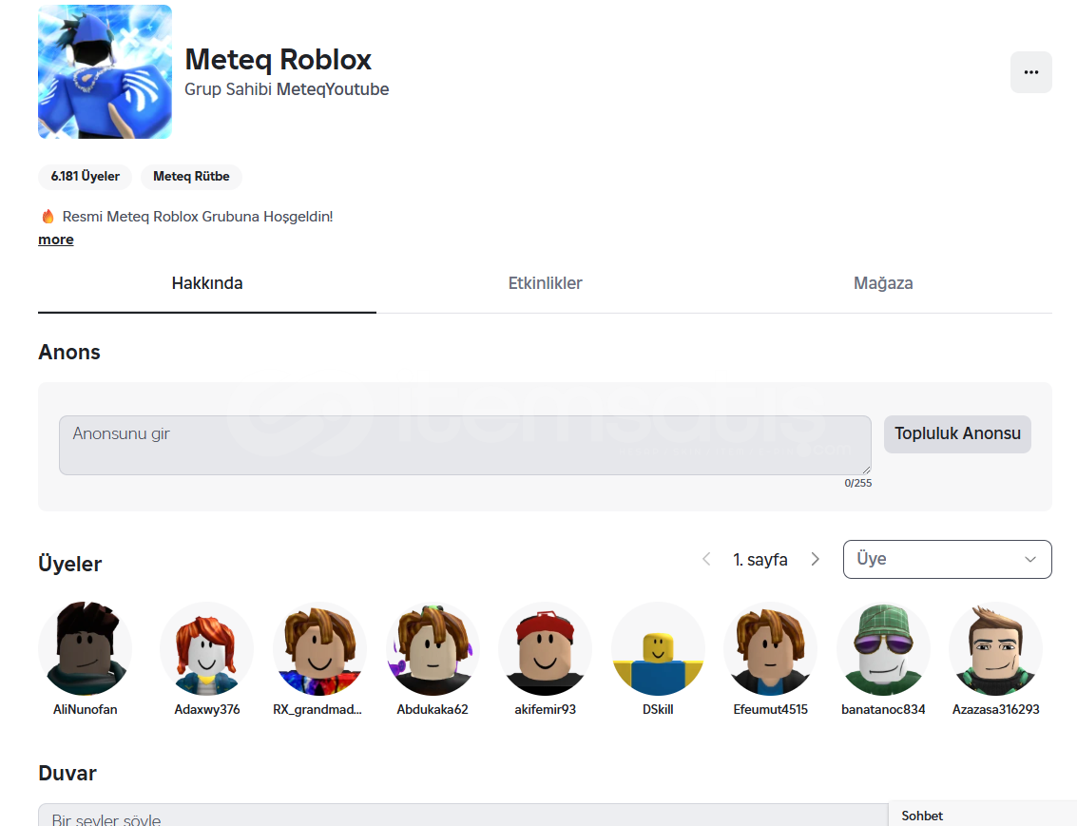The height and width of the screenshot is (826, 1077).
Task: Click the banatanoc834 username label
Action: click(x=883, y=709)
